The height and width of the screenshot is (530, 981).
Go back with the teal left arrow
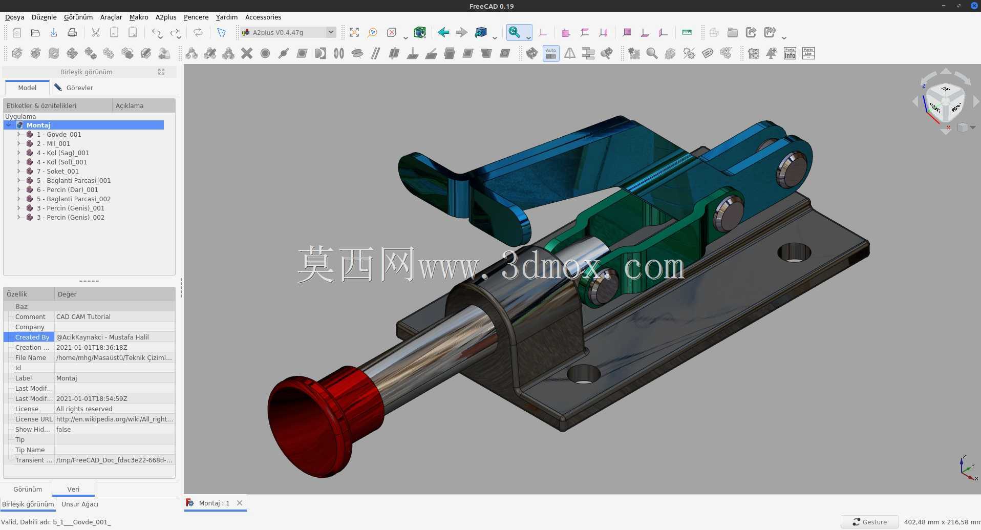[443, 33]
